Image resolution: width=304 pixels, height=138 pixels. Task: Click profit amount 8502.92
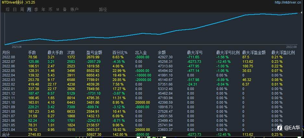tap(93, 71)
